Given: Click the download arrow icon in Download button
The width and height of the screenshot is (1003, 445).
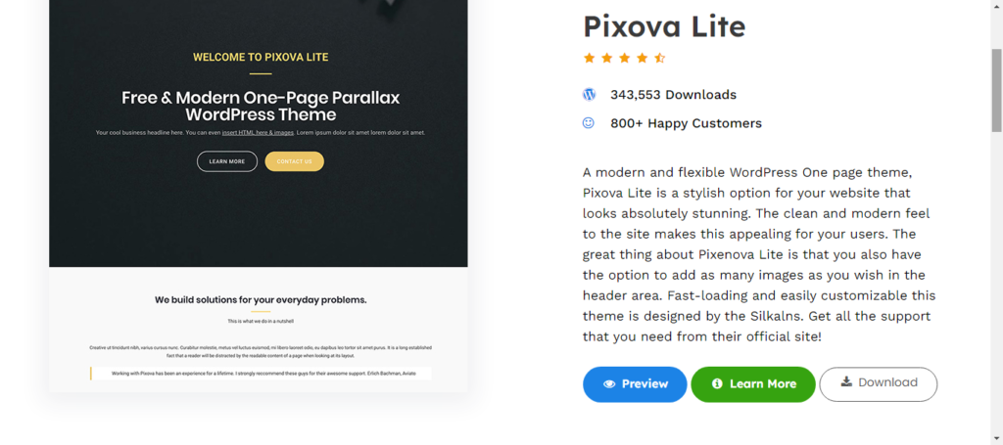Looking at the screenshot, I should [846, 381].
